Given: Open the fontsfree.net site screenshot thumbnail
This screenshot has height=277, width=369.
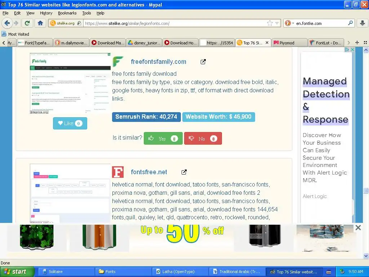Looking at the screenshot, I should (70, 193).
